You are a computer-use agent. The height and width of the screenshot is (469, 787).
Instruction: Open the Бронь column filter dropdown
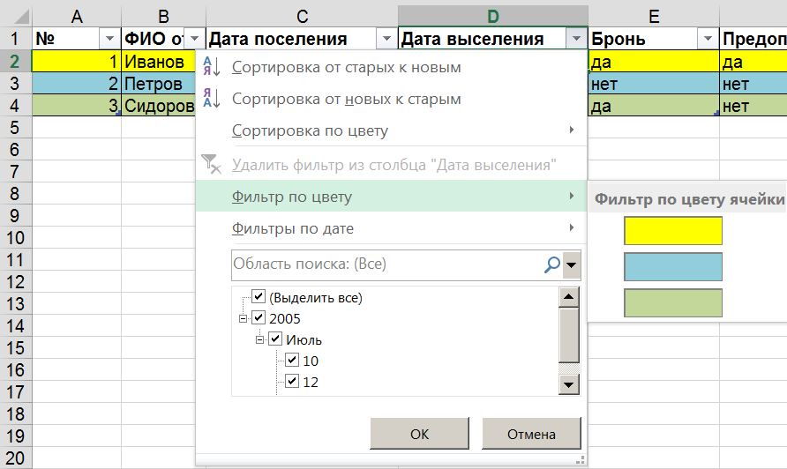[708, 39]
